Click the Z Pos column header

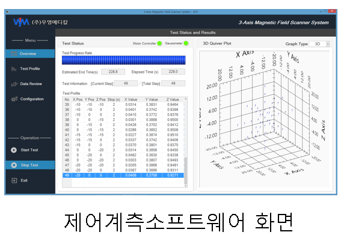[x=100, y=99]
